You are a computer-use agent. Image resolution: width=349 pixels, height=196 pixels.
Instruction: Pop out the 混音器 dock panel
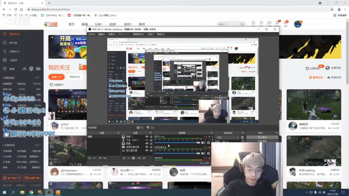tap(212, 133)
